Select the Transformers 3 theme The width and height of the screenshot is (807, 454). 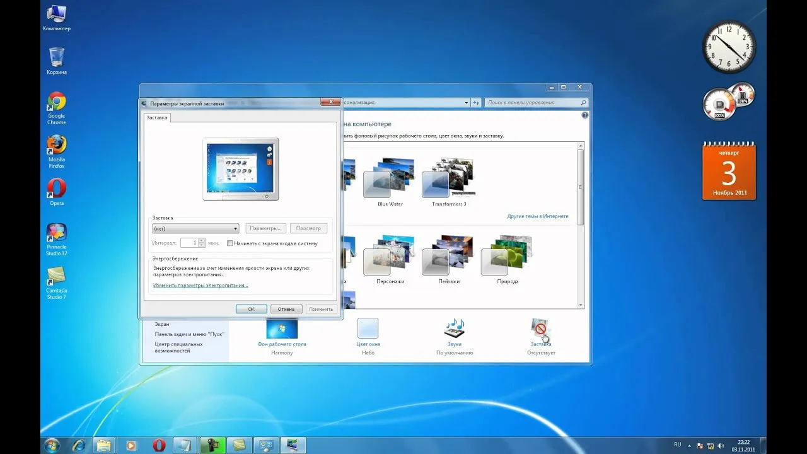tap(448, 182)
